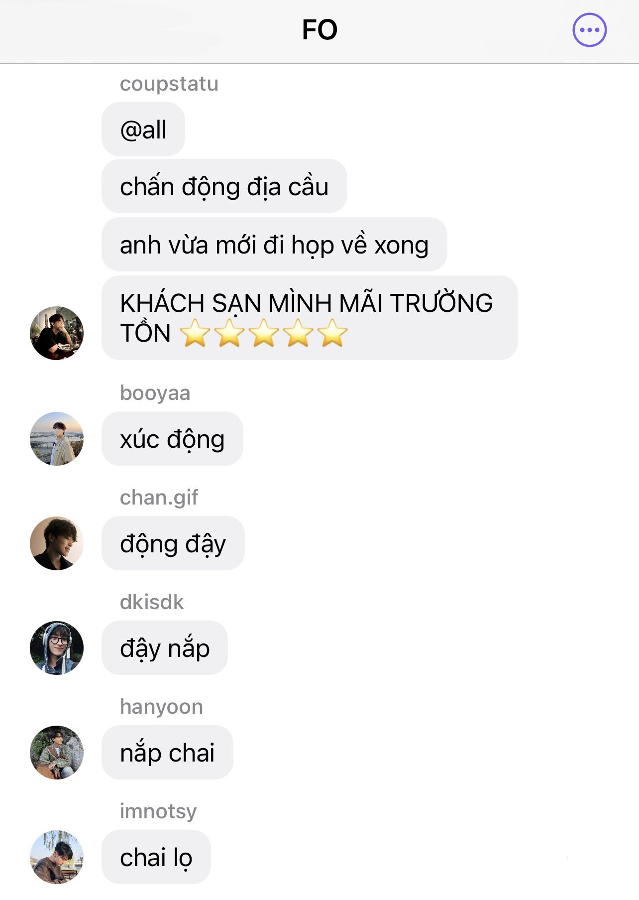This screenshot has width=639, height=900.
Task: Select the 'động đậy' message bubble
Action: click(173, 543)
